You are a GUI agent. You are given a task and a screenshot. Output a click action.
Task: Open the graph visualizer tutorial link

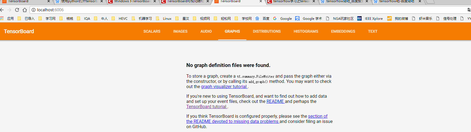point(224,87)
